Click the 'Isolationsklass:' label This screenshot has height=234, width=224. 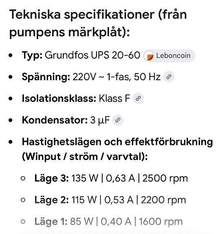(59, 98)
